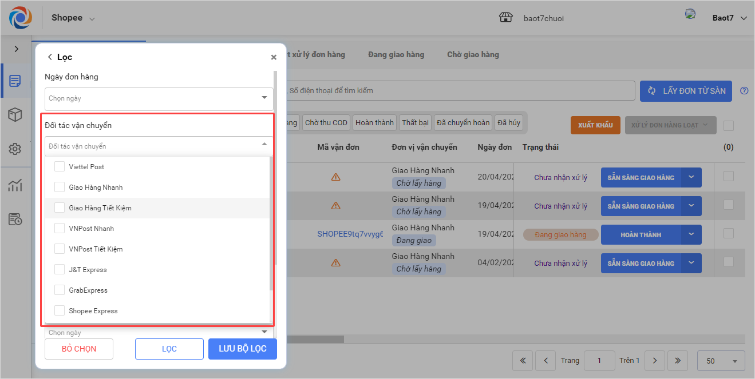Open the reports chart sidebar icon
This screenshot has width=755, height=379.
[x=15, y=185]
